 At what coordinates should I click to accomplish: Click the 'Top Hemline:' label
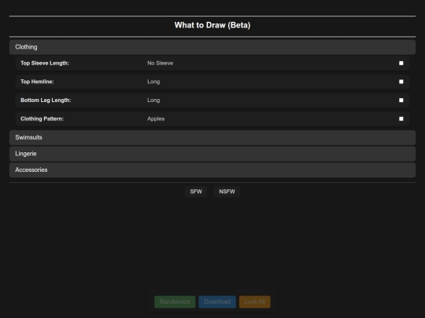(37, 82)
